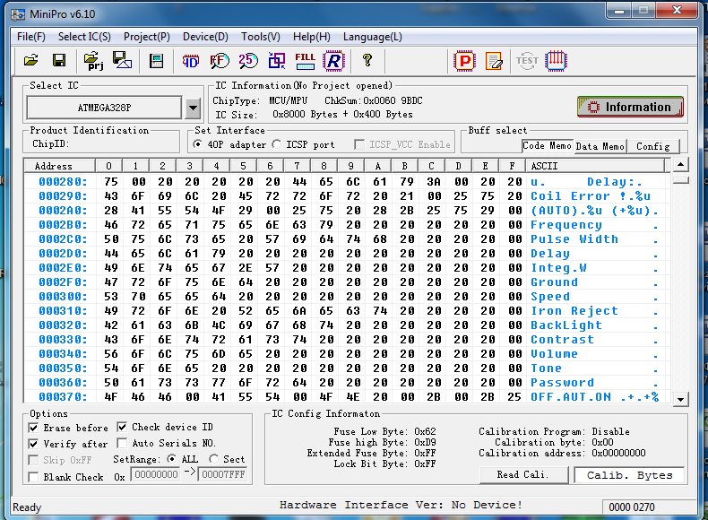The image size is (708, 520).
Task: Click the hex view scroll up arrow
Action: (680, 165)
